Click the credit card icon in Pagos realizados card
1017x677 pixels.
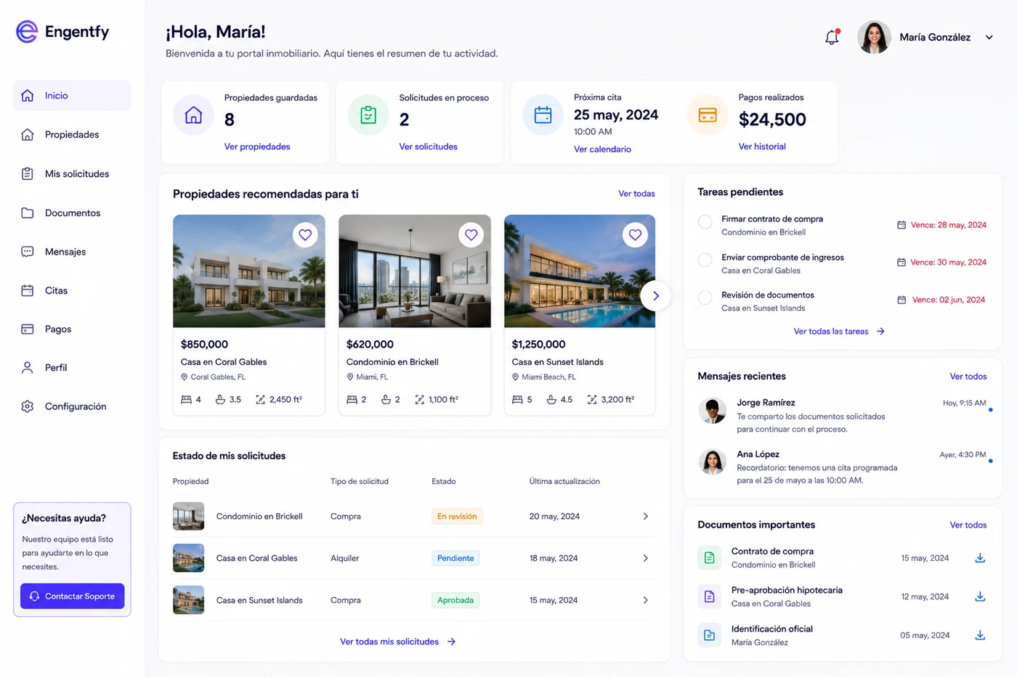click(708, 115)
